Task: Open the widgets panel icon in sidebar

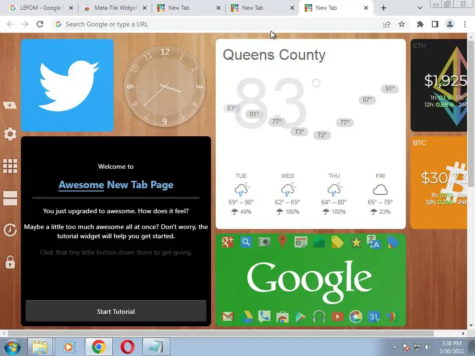Action: click(10, 198)
